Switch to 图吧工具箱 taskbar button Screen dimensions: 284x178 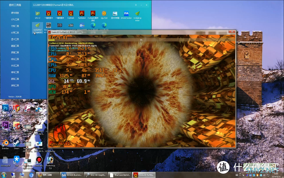pyautogui.click(x=48, y=175)
